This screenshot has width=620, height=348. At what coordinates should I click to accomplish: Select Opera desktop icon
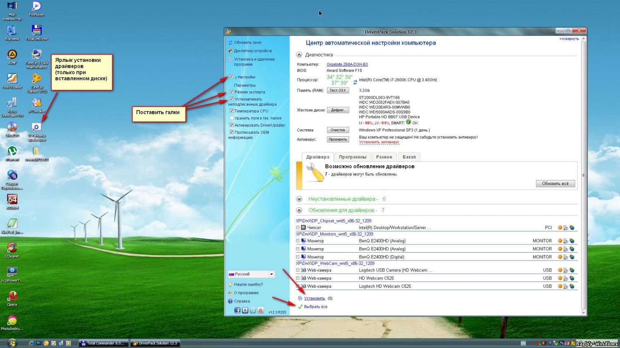[x=12, y=299]
